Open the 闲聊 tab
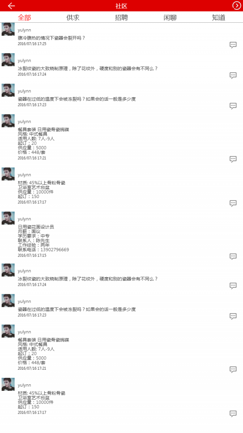Image resolution: width=243 pixels, height=433 pixels. (170, 17)
